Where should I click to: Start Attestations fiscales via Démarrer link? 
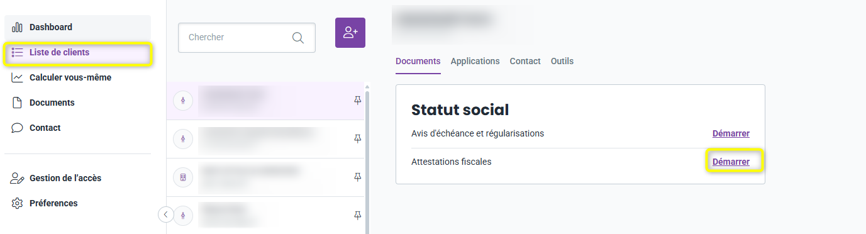(x=731, y=162)
